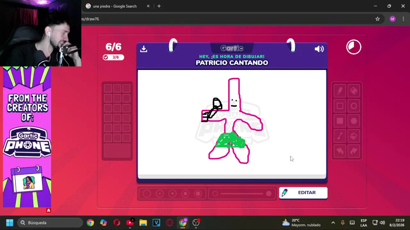Open Opera browser red icon in taskbar
This screenshot has height=230, width=410.
117,223
